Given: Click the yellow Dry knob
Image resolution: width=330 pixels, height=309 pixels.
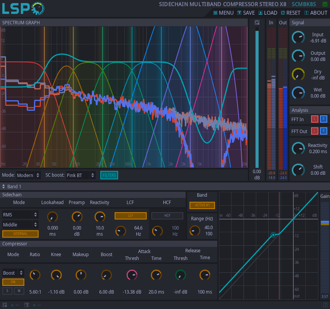Looking at the screenshot, I should pyautogui.click(x=298, y=74).
